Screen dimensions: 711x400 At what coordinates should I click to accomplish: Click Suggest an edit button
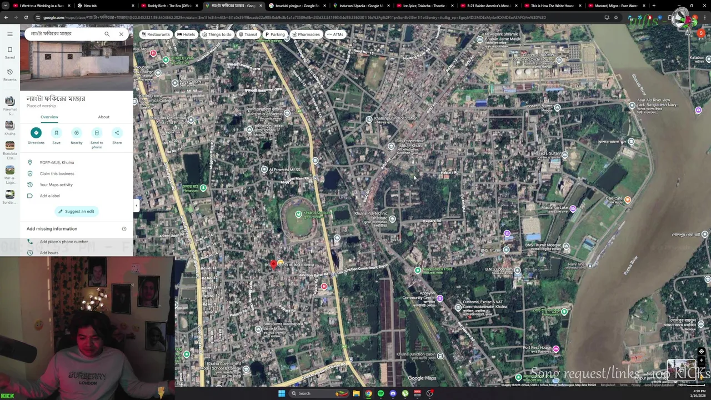tap(77, 211)
